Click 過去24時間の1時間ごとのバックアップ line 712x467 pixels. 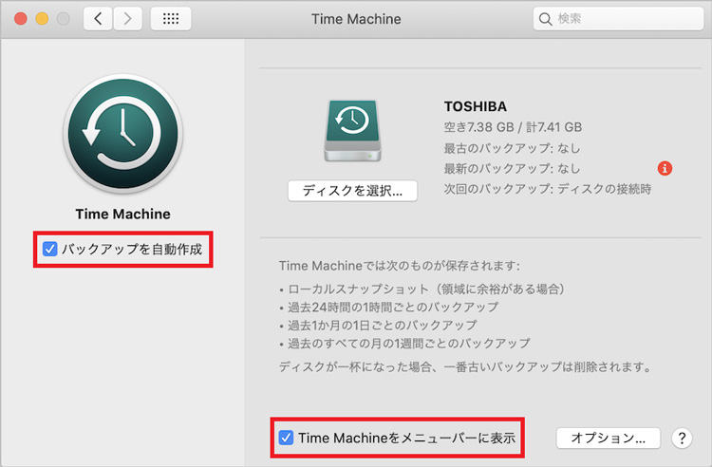click(x=388, y=308)
